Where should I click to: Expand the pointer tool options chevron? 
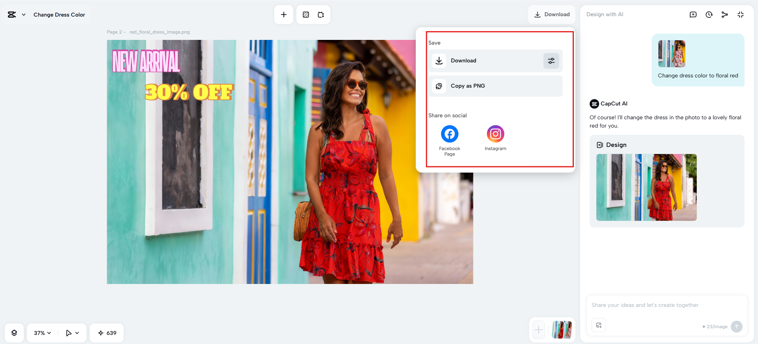click(77, 333)
